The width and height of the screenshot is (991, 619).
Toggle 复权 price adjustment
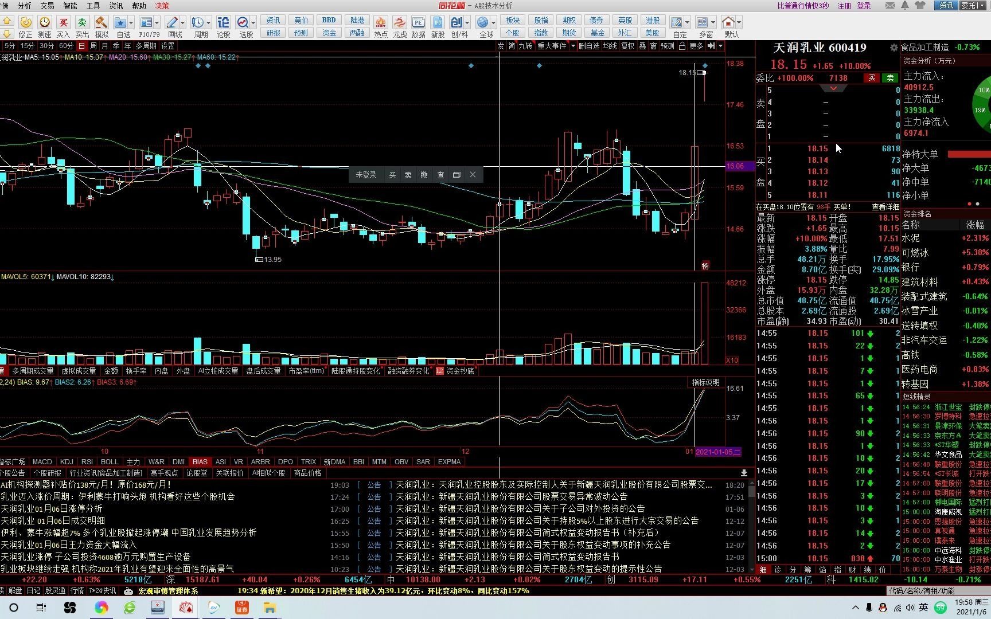pyautogui.click(x=628, y=46)
